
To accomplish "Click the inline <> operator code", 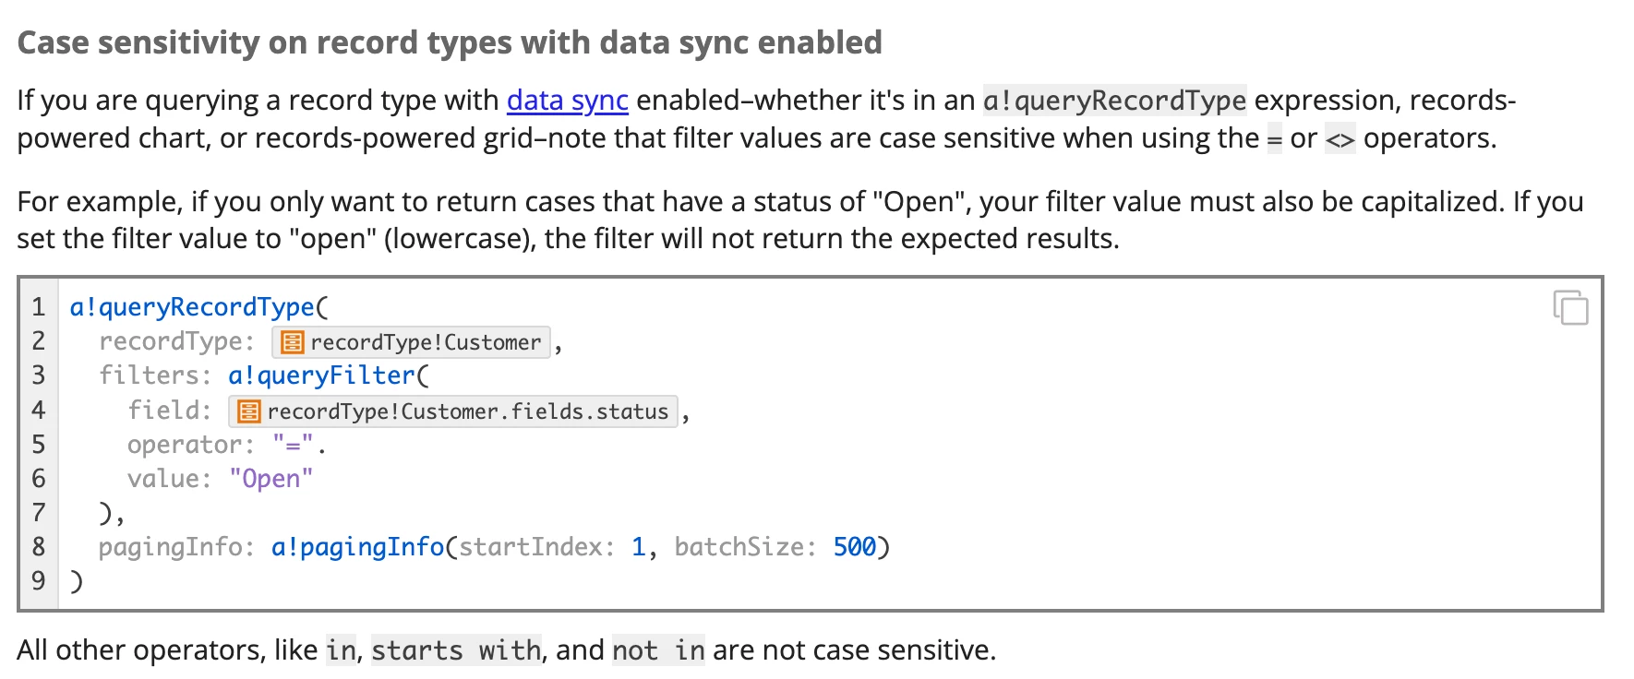I will coord(1340,138).
